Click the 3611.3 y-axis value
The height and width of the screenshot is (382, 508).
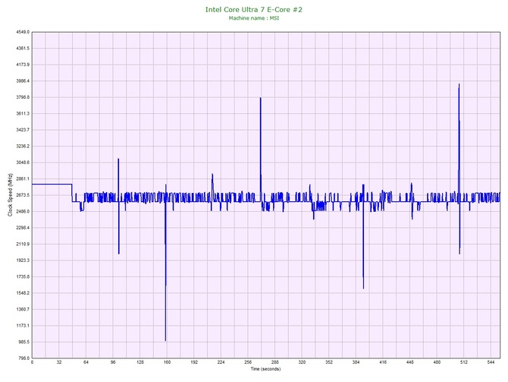click(x=23, y=114)
